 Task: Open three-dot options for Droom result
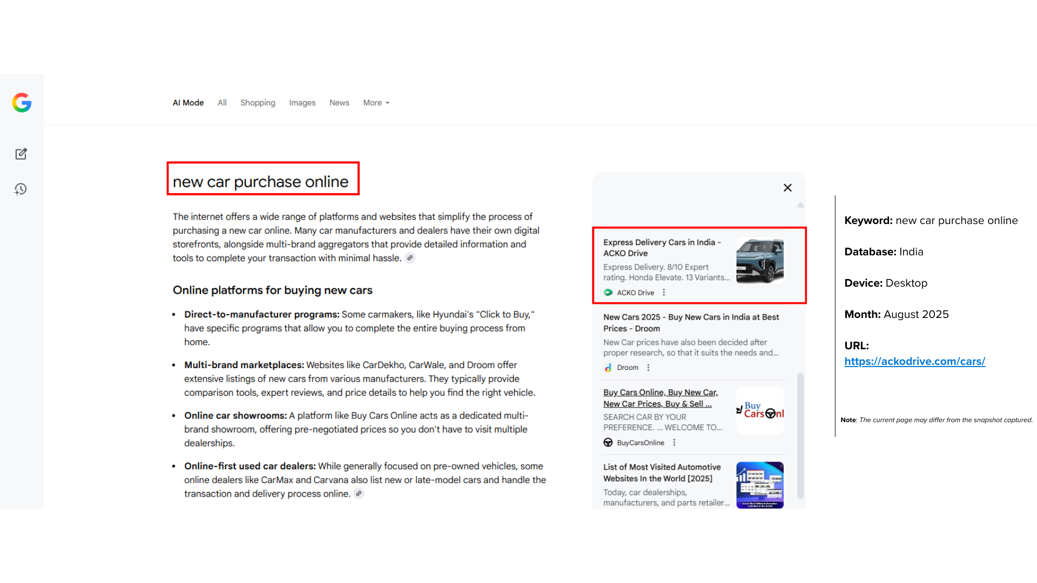coord(648,368)
